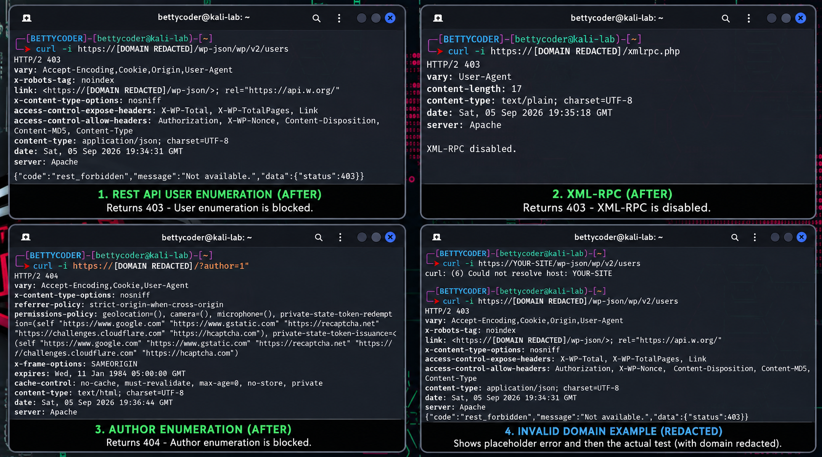Click 'server: Apache' line in XML-RPC terminal
This screenshot has width=822, height=457.
pos(464,125)
